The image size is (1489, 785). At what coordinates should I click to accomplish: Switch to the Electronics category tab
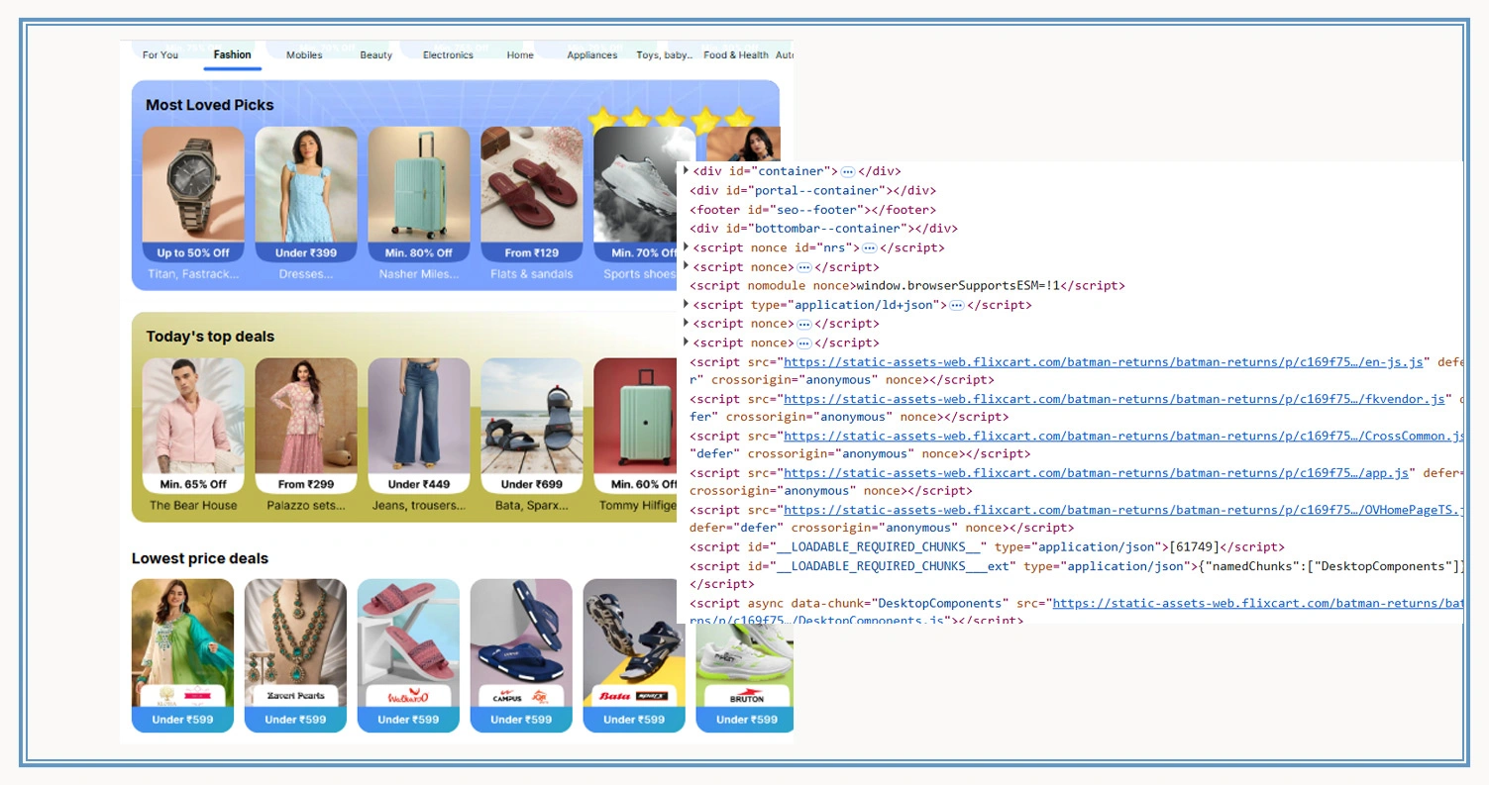click(x=447, y=54)
